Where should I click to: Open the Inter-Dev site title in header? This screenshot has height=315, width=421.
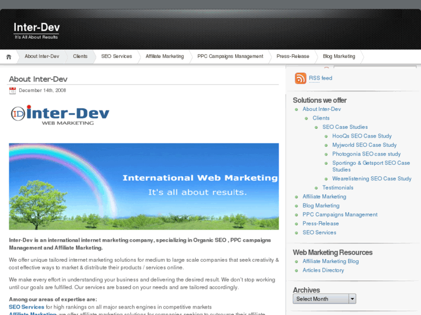(x=36, y=27)
